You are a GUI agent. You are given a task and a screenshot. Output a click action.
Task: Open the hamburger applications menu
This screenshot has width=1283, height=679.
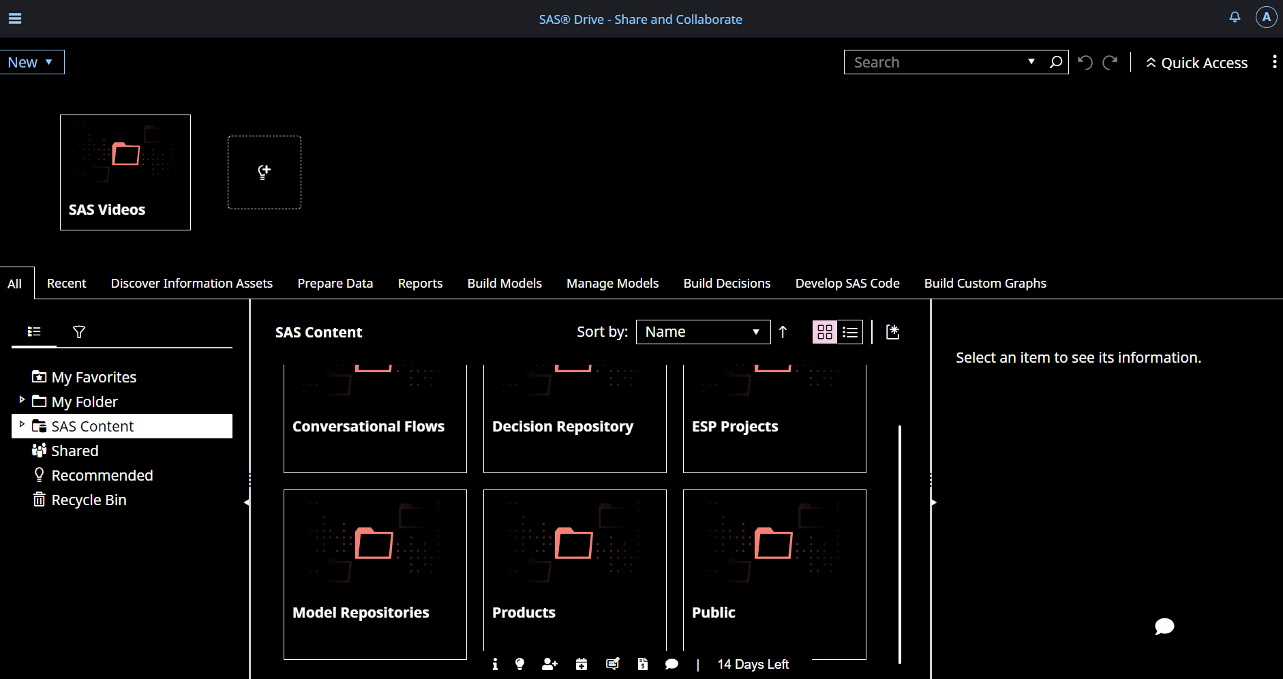(x=15, y=18)
